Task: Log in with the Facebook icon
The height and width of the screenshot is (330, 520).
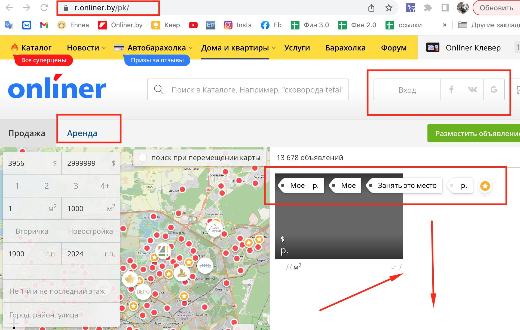Action: (x=451, y=90)
